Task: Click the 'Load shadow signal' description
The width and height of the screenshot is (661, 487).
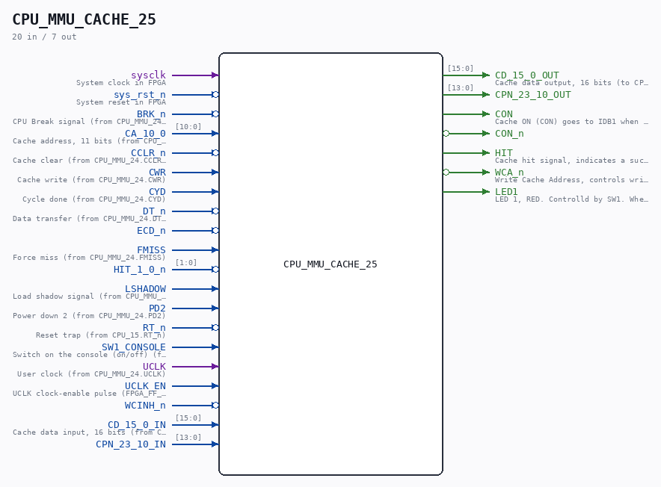Action: point(89,297)
